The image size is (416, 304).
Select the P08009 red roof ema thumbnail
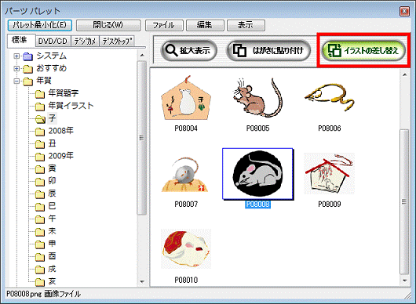(329, 173)
